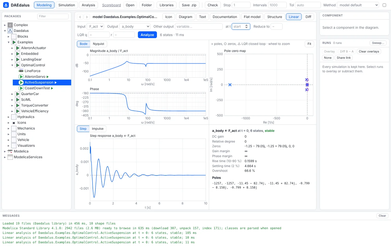This screenshot has width=391, height=248.
Task: Click the AileronActuator package icon
Action: [x=18, y=48]
